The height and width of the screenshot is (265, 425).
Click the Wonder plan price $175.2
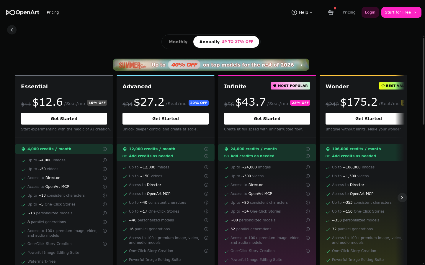tap(359, 102)
